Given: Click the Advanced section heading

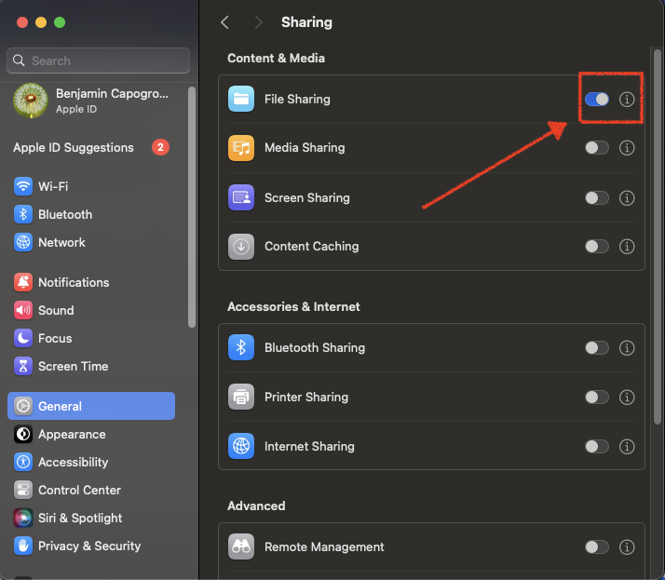Looking at the screenshot, I should pyautogui.click(x=256, y=506).
